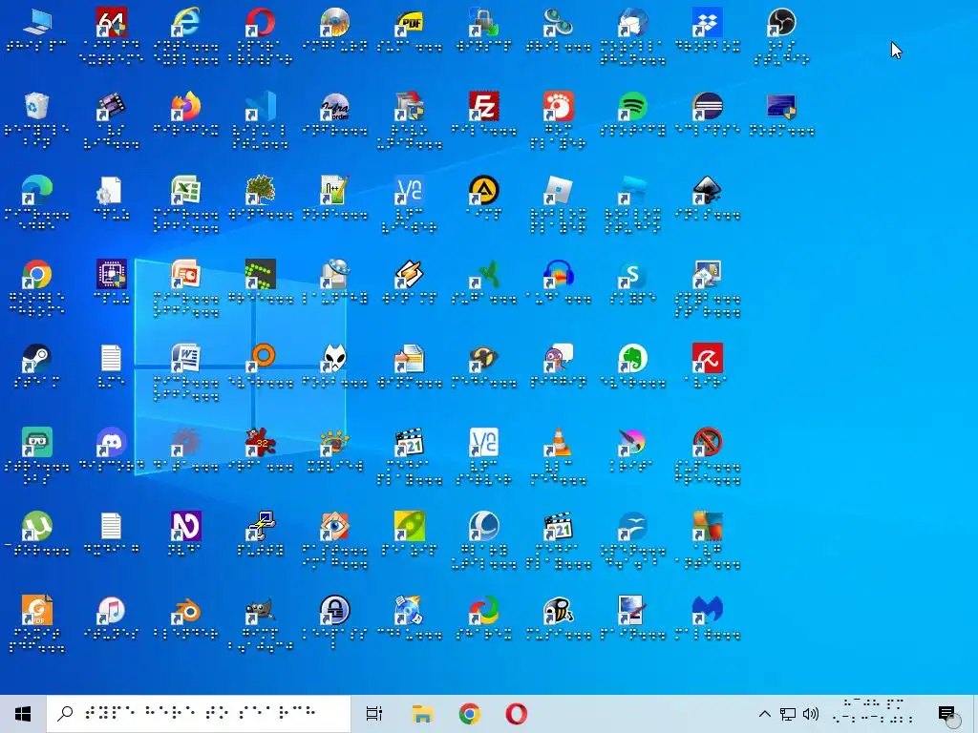The width and height of the screenshot is (978, 733).
Task: Launch FileZilla shortcut
Action: click(484, 107)
